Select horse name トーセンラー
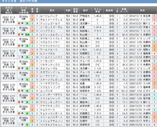This screenshot has height=127, width=157. (x=47, y=61)
